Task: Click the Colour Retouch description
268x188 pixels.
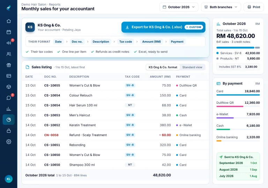Action: pyautogui.click(x=81, y=95)
